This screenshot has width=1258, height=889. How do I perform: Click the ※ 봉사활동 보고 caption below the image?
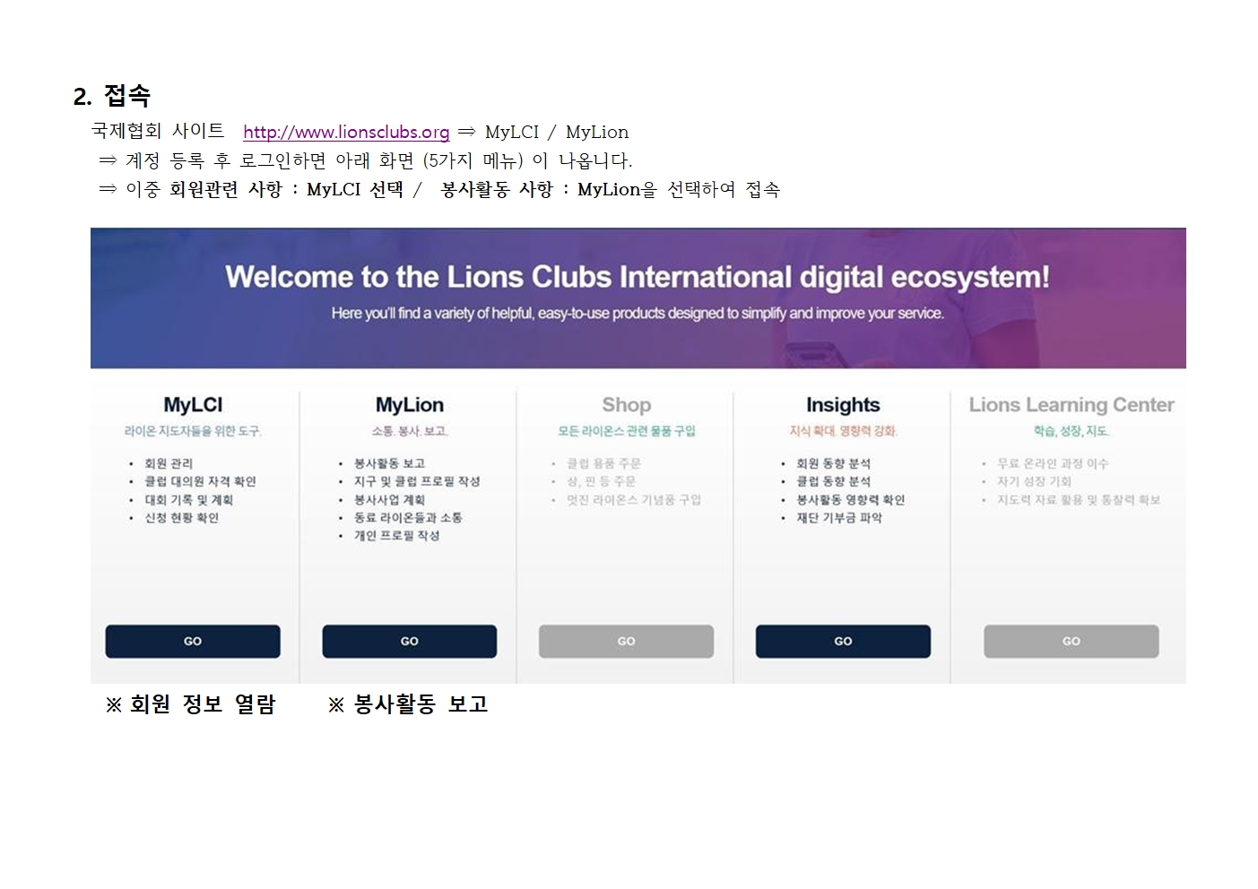pyautogui.click(x=408, y=704)
